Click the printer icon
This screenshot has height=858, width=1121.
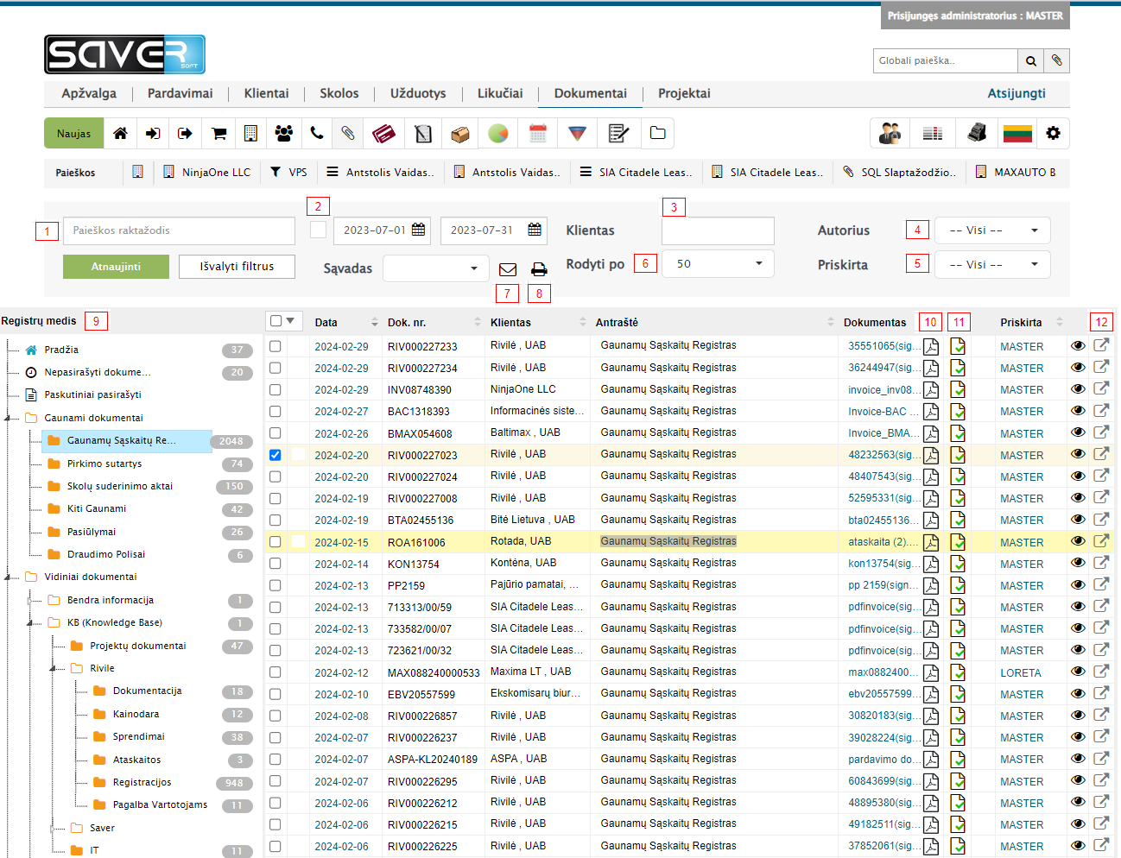[539, 270]
